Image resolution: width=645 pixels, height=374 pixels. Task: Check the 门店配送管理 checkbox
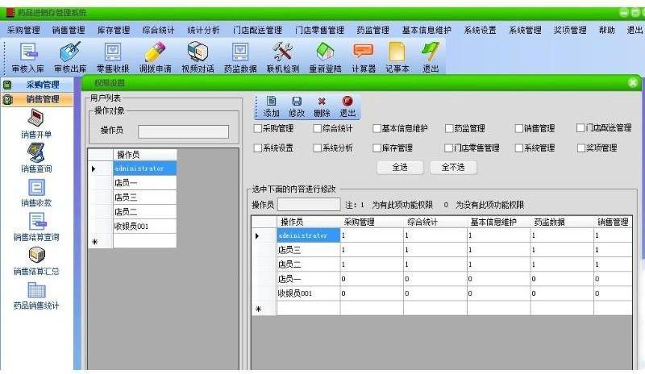tap(580, 128)
